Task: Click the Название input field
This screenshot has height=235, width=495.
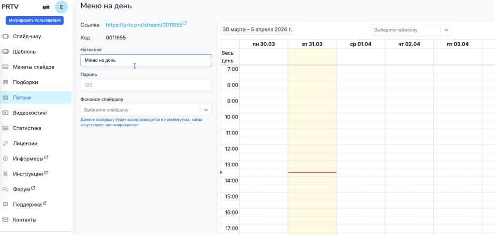Action: click(146, 60)
